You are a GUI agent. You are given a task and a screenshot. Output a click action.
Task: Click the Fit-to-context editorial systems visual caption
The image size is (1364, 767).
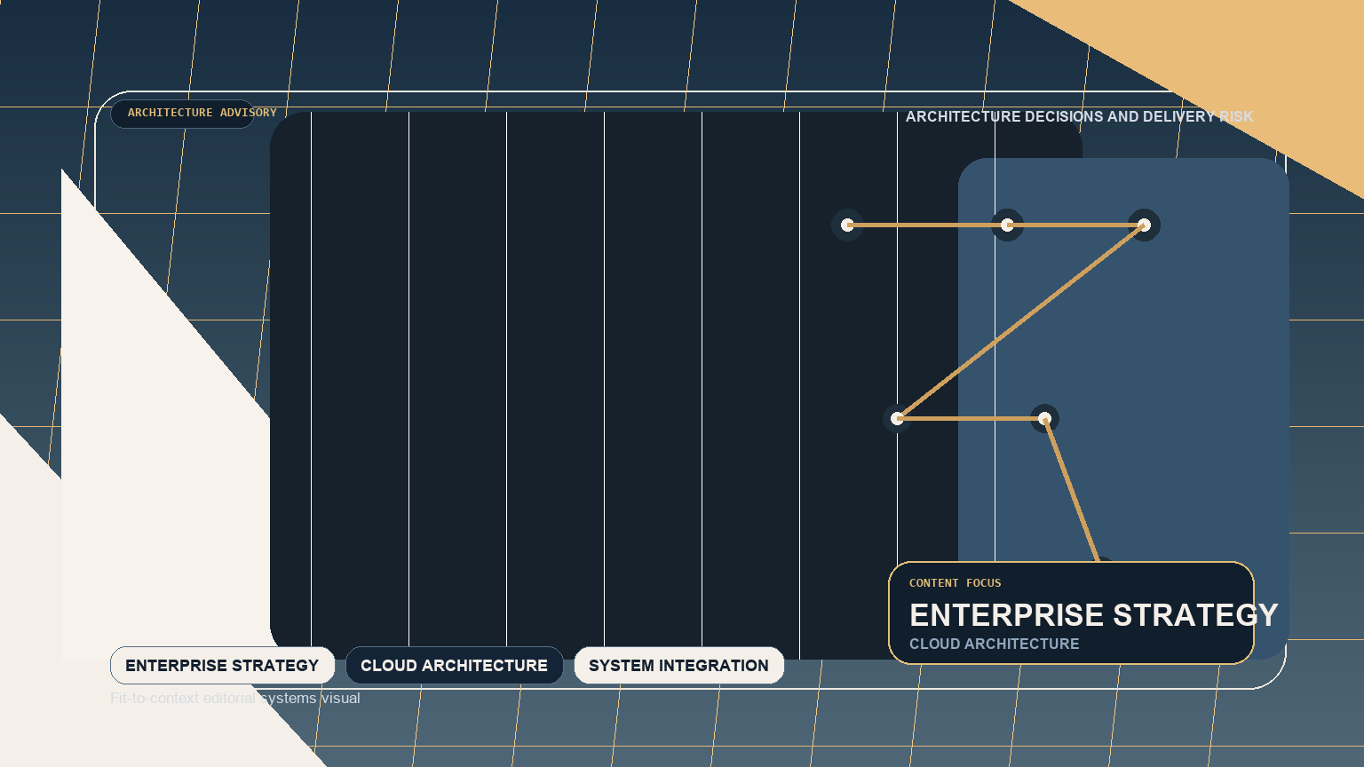235,699
